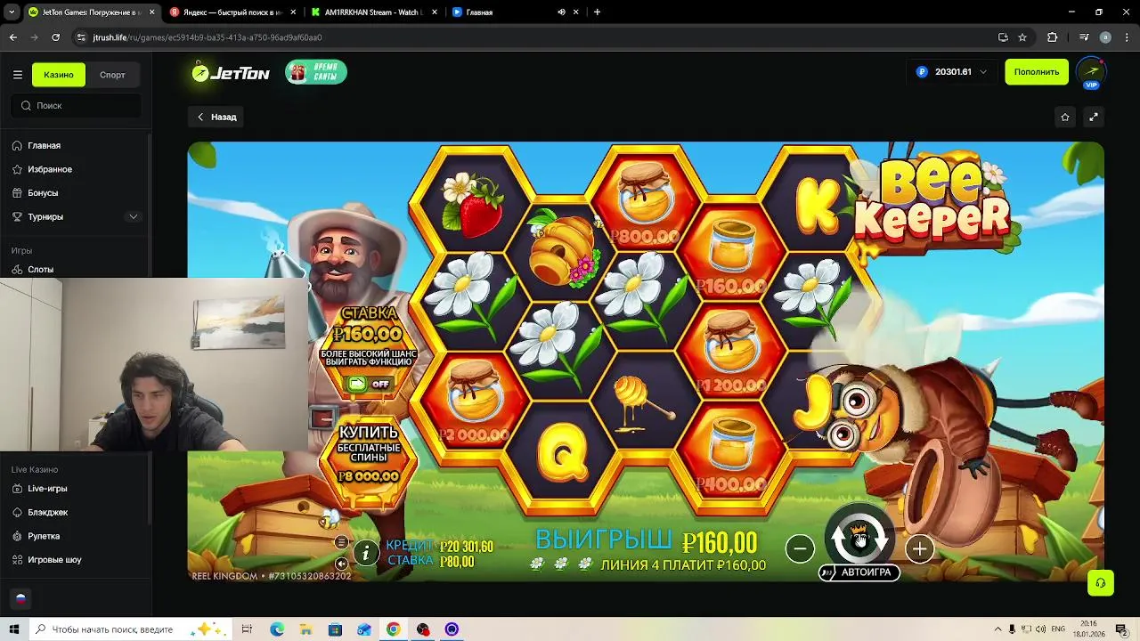Open the Santa's time promo badge
The image size is (1140, 641).
click(x=316, y=72)
